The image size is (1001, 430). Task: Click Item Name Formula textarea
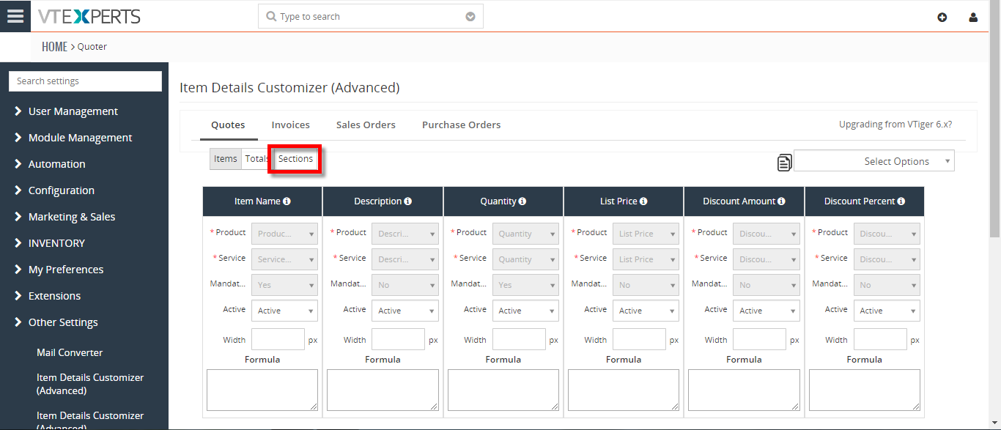pyautogui.click(x=262, y=390)
